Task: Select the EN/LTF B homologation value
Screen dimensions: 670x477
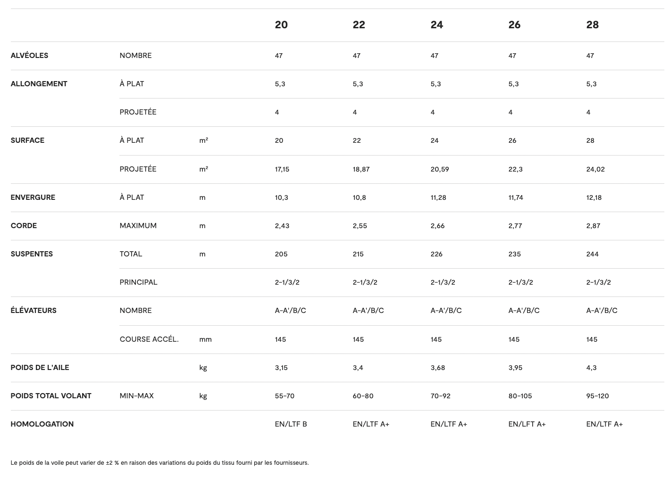Action: pyautogui.click(x=291, y=424)
